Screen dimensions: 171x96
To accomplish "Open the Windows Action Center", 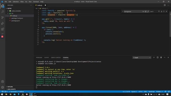I will (168, 94).
